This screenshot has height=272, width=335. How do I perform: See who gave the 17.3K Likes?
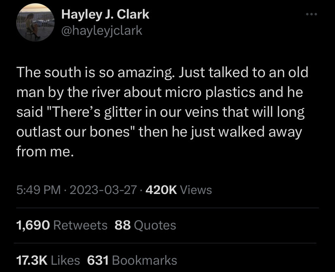pyautogui.click(x=48, y=260)
